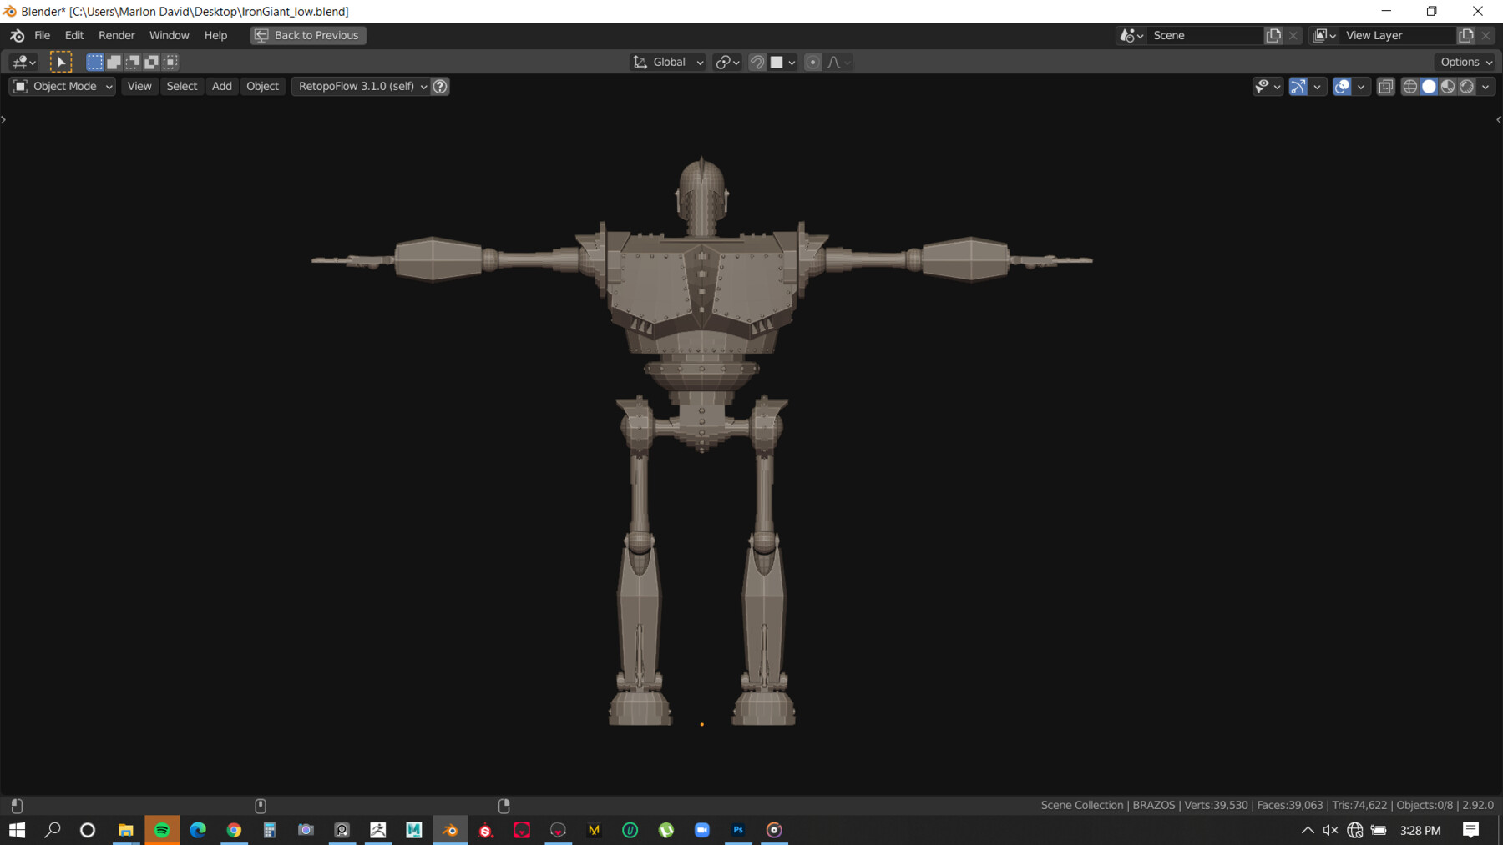Toggle X-Ray mode in the header

(x=1385, y=87)
